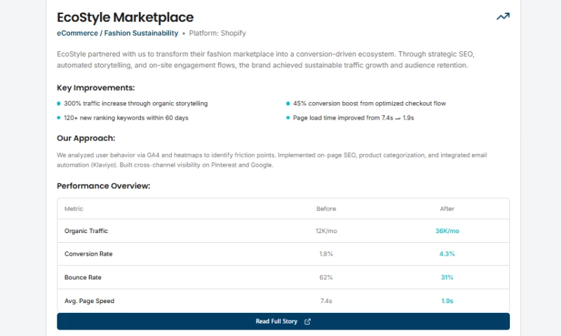Viewport: 561px width, 336px height.
Task: Click the trending-up arrow icon
Action: [x=503, y=16]
